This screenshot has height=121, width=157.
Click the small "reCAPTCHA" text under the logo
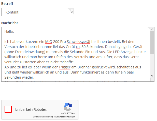(x=68, y=113)
